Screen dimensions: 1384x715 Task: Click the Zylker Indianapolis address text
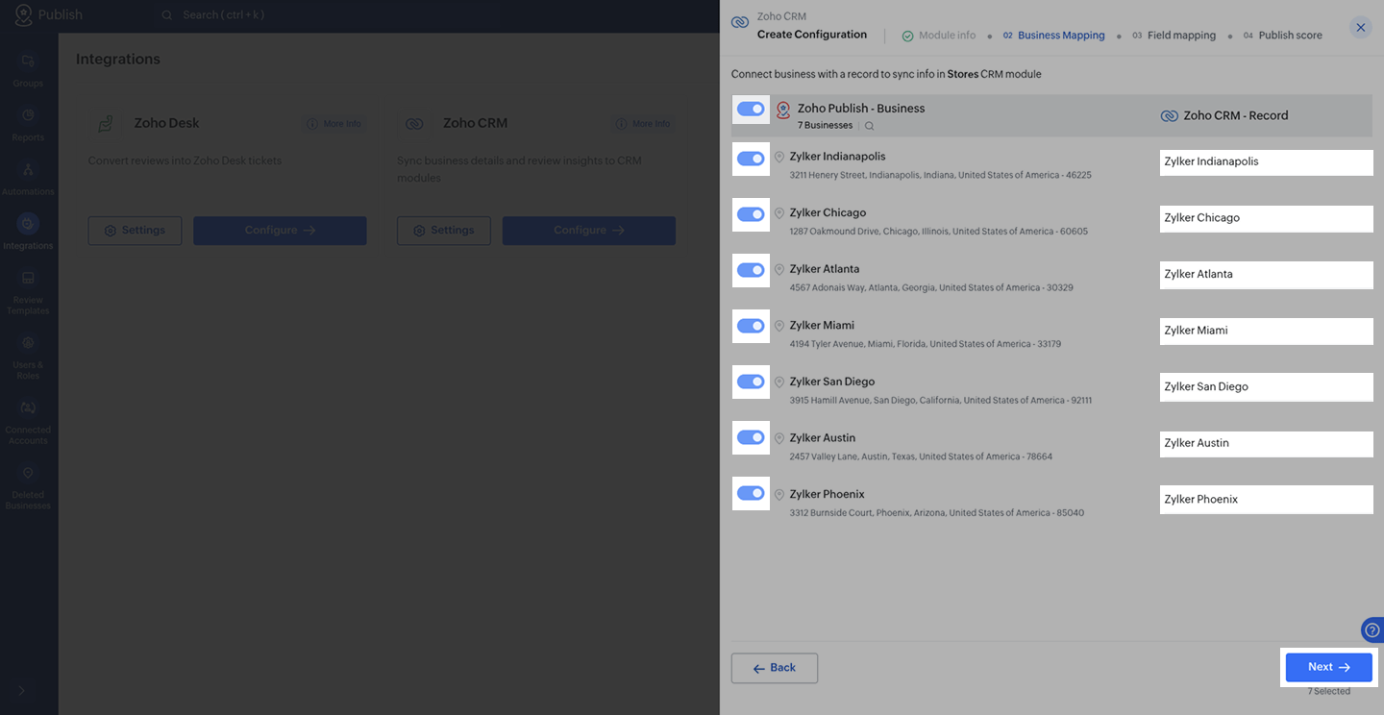[x=941, y=176]
